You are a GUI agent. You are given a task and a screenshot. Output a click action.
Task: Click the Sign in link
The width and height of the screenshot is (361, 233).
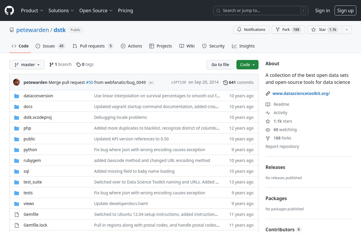pos(322,10)
